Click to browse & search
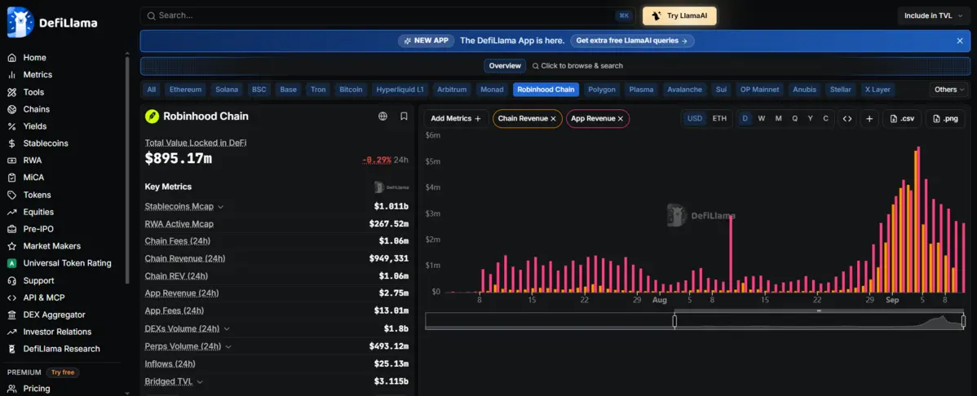This screenshot has width=977, height=396. click(x=577, y=66)
